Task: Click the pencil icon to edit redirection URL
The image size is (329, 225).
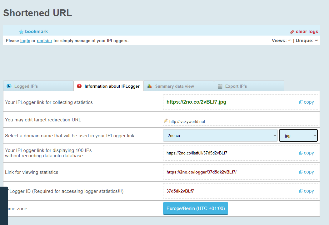Action: [166, 121]
